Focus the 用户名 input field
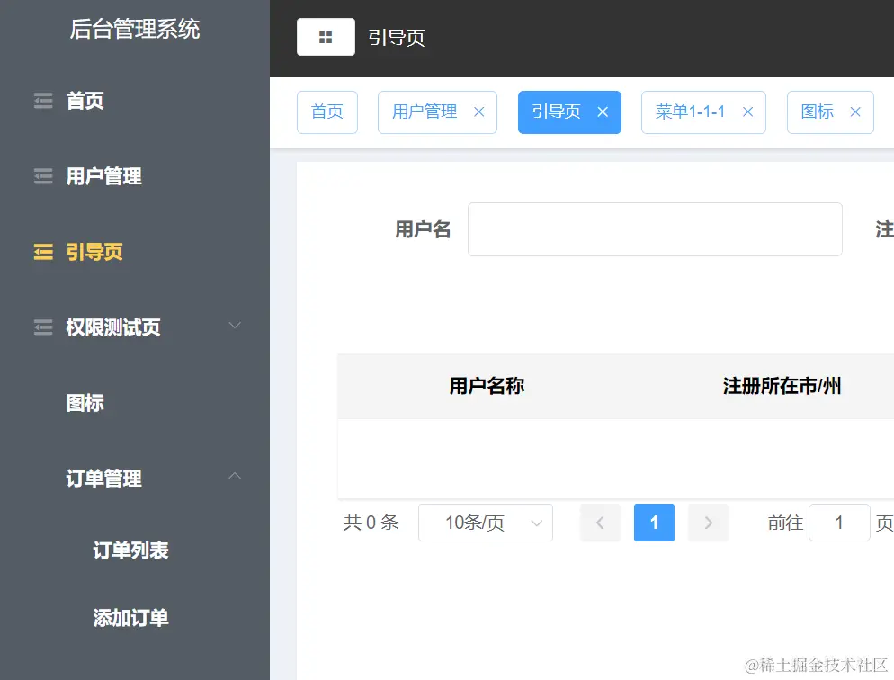This screenshot has height=680, width=894. coord(655,229)
